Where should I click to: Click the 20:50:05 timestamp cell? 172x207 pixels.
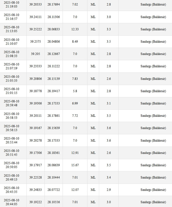pyautogui.click(x=12, y=165)
